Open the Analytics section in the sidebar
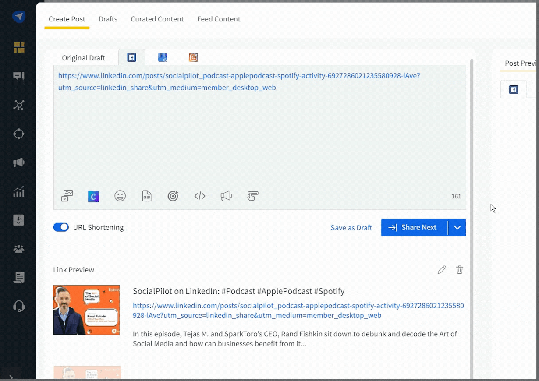Viewport: 539px width, 381px height. 18,191
